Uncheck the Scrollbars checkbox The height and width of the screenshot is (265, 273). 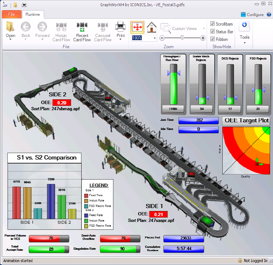pyautogui.click(x=212, y=24)
